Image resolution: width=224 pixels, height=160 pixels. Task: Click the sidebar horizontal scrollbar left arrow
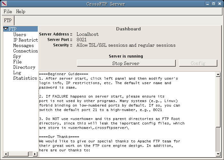(6, 154)
